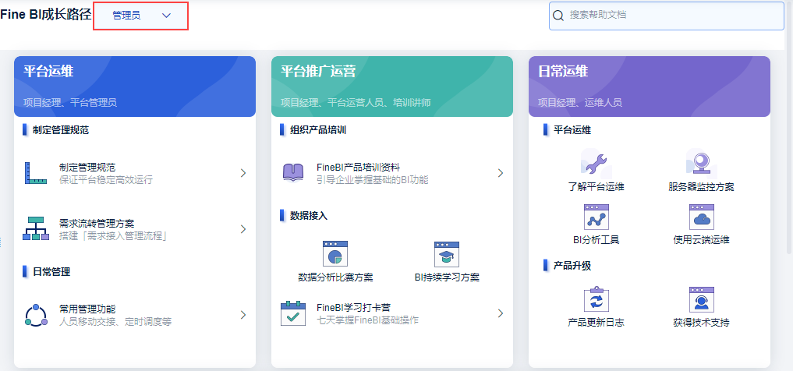Click the search magnifier icon
Image resolution: width=793 pixels, height=371 pixels.
558,16
